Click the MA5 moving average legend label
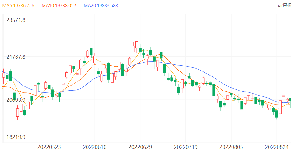Image resolution: width=291 pixels, height=152 pixels. 18,6
